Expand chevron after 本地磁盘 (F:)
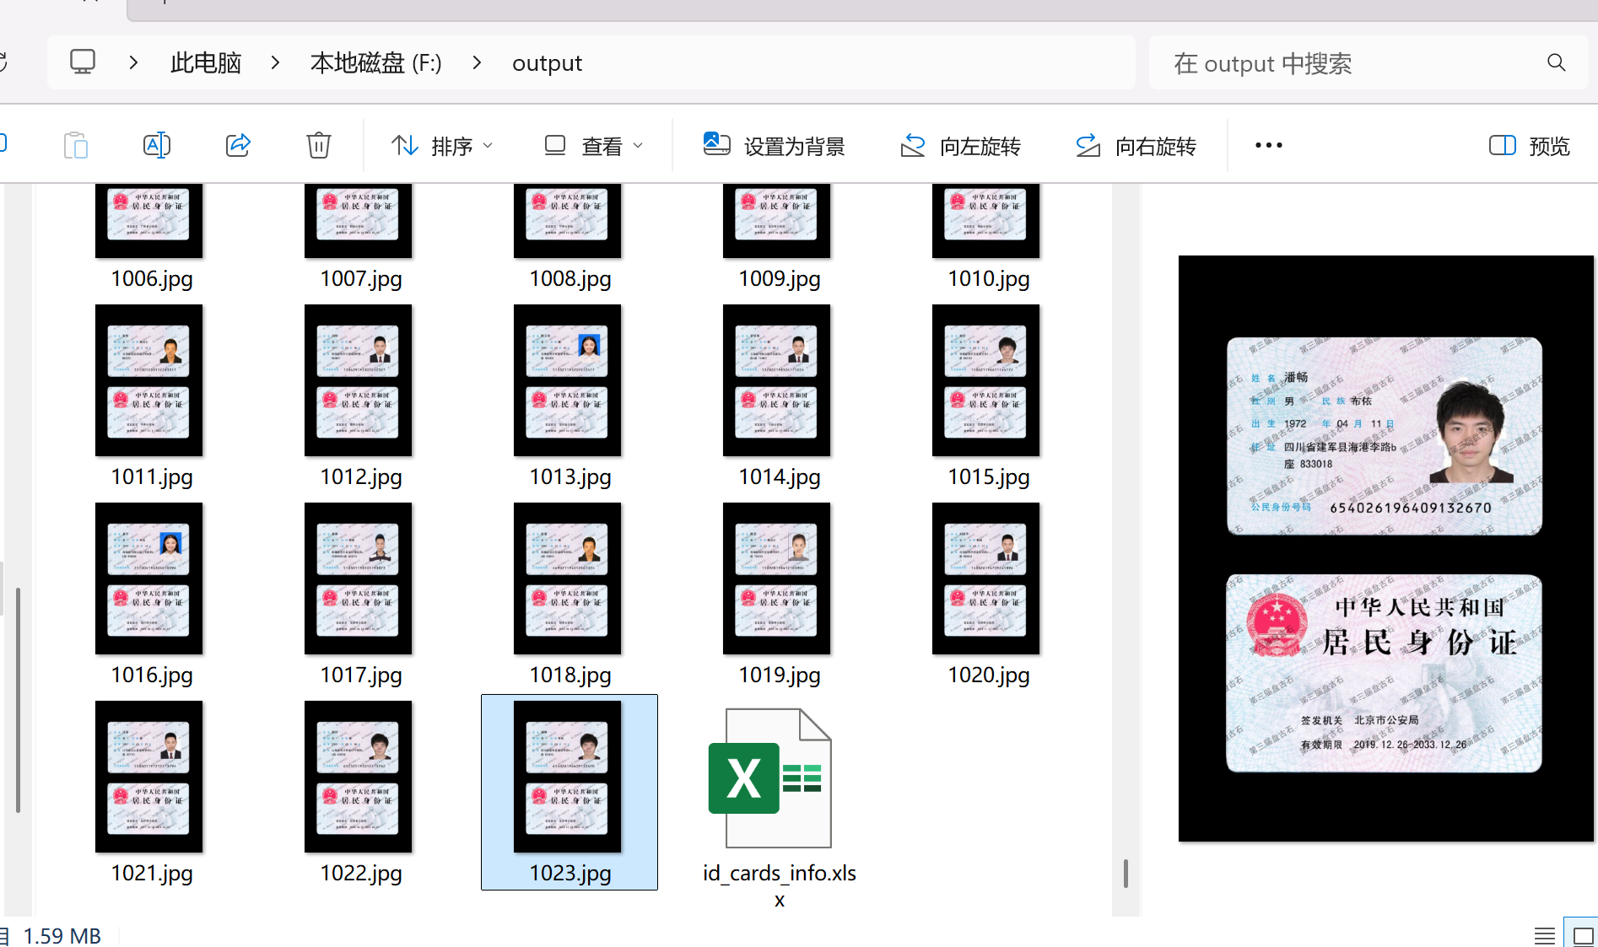 477,62
